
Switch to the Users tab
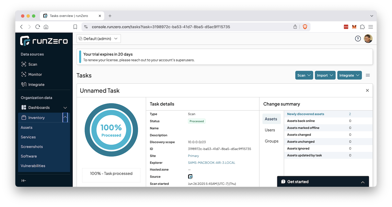pos(270,130)
